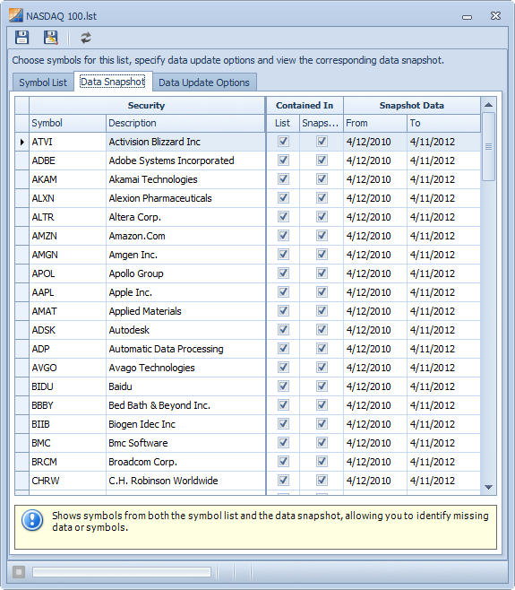Click Bed Bath & Beyond Inc. cell
The height and width of the screenshot is (590, 515).
185,405
